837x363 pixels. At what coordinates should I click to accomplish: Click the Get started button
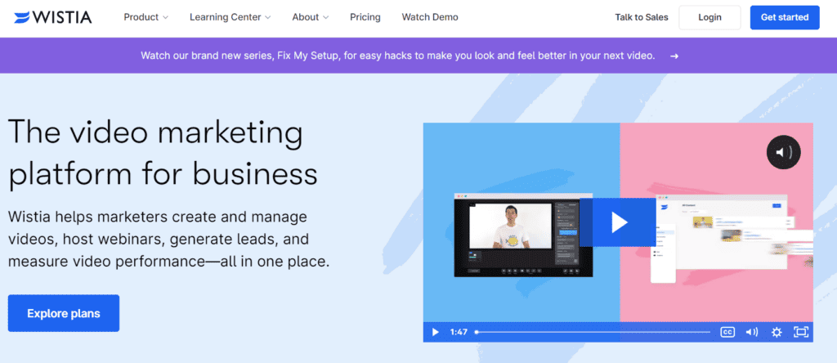(784, 18)
